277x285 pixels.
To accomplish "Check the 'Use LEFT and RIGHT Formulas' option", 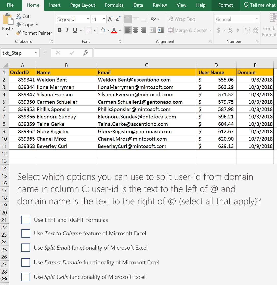I will pyautogui.click(x=25, y=220).
